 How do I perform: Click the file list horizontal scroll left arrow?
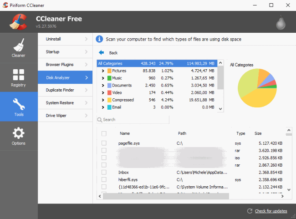pos(100,196)
